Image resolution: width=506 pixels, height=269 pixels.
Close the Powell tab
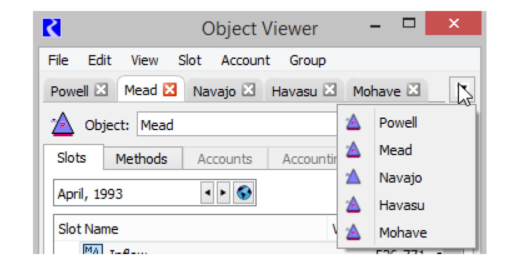point(101,90)
